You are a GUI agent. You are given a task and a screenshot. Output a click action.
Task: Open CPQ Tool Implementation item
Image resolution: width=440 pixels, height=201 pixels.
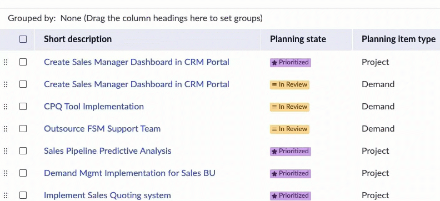point(94,107)
